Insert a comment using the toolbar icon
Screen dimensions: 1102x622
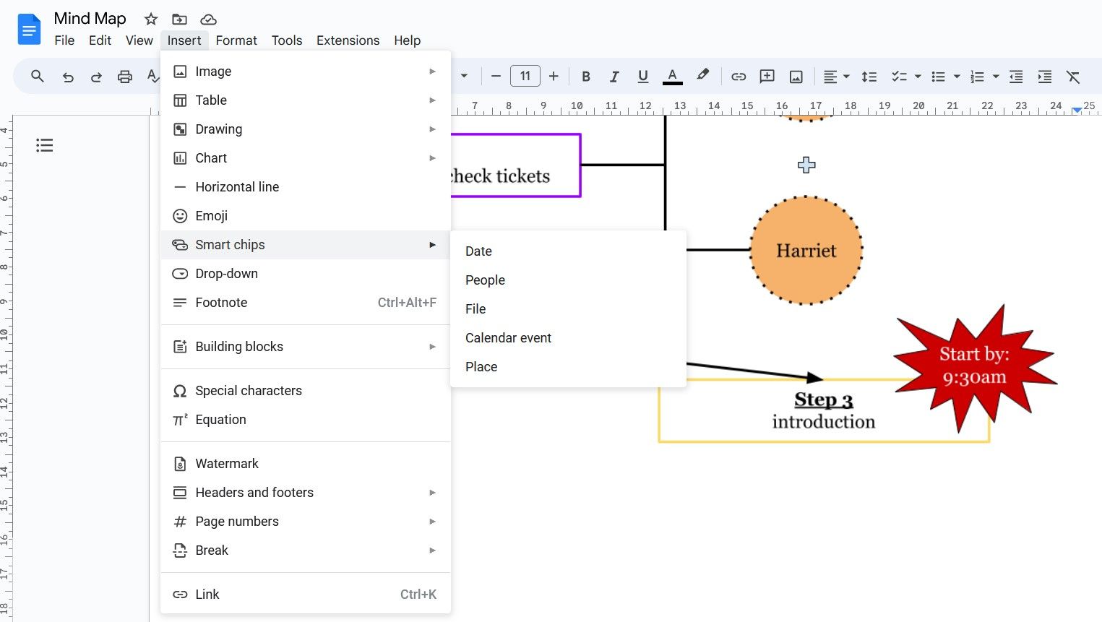point(767,76)
